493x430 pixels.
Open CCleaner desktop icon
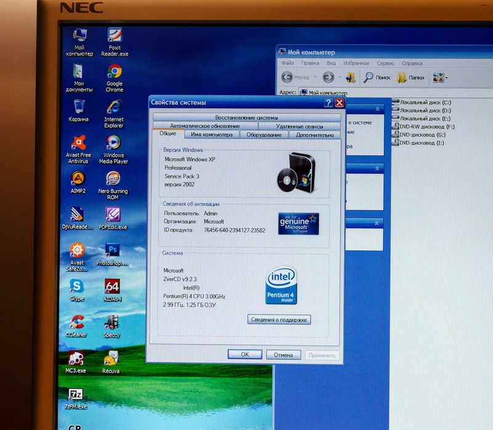pos(76,326)
